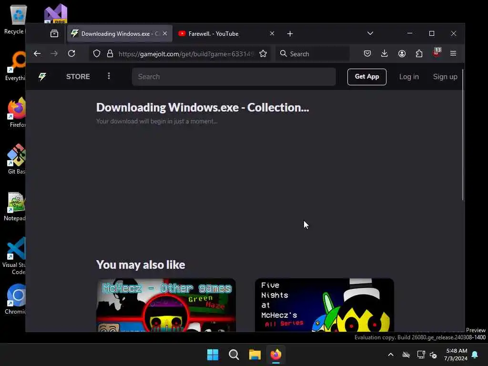This screenshot has height=366, width=488.
Task: Select Visual Studio Preview desktop icon
Action: (56, 14)
